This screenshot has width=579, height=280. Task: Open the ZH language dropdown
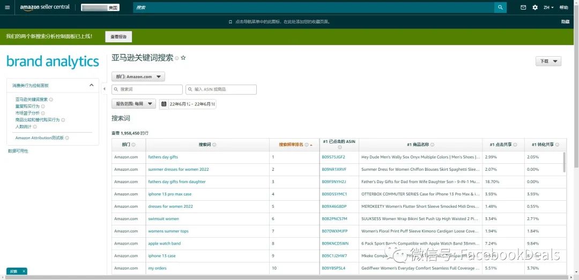click(548, 7)
